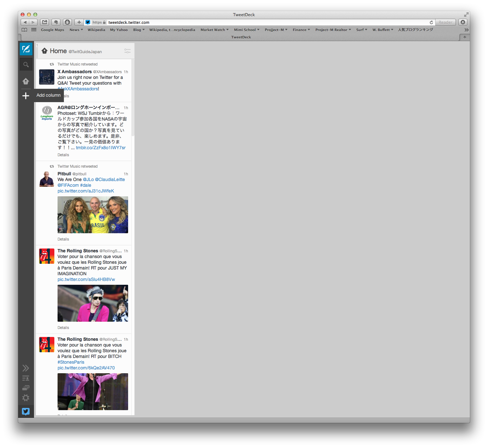
Task: Open pic.twitter.com/6kQe2AV470 link
Action: [86, 368]
